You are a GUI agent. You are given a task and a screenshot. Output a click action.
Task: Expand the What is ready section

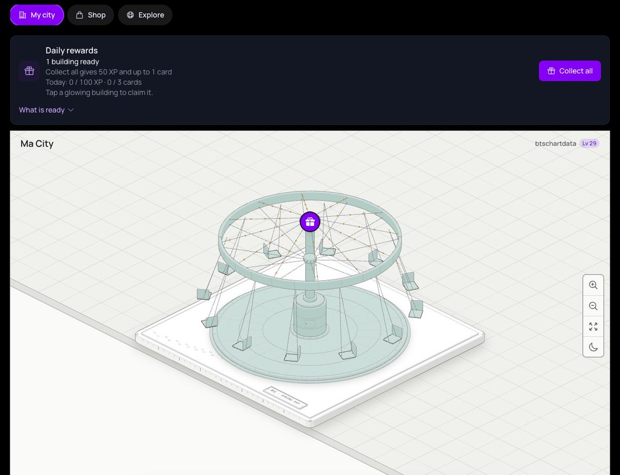(47, 110)
